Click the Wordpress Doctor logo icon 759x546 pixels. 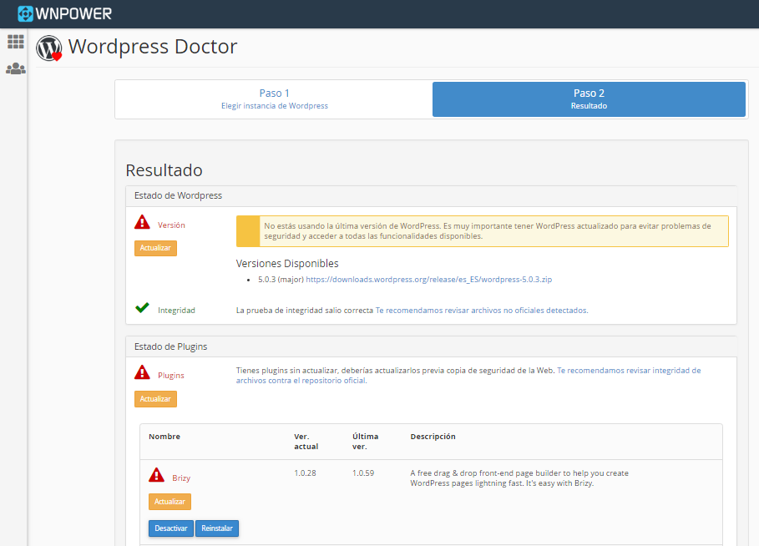(x=49, y=48)
